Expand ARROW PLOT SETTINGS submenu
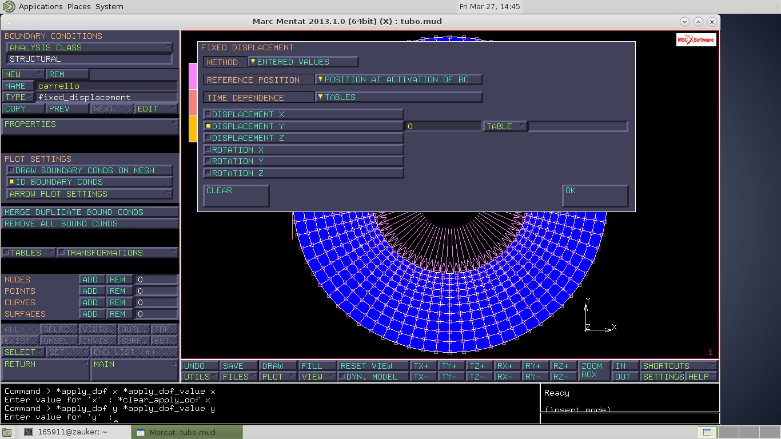781x439 pixels. tap(89, 194)
